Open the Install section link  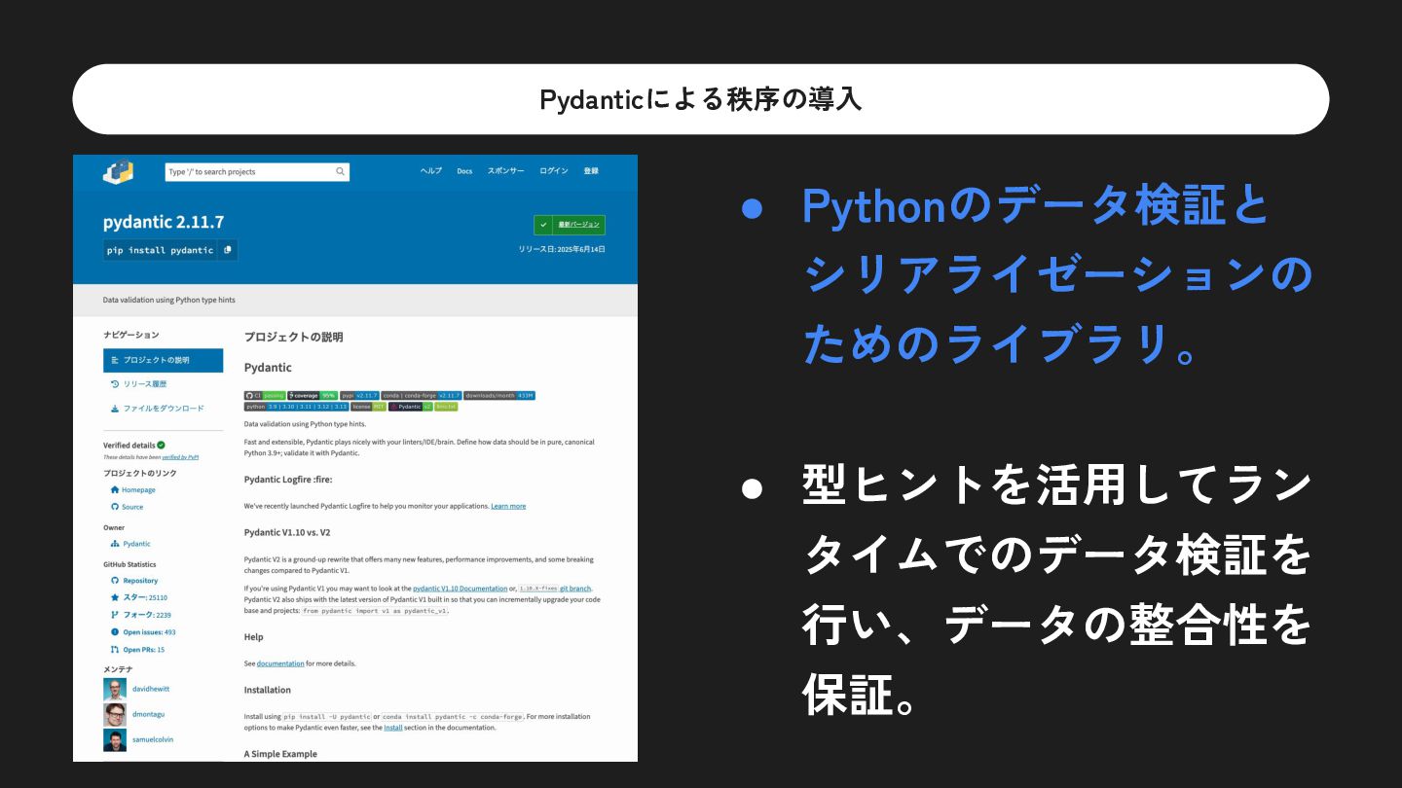pyautogui.click(x=392, y=728)
